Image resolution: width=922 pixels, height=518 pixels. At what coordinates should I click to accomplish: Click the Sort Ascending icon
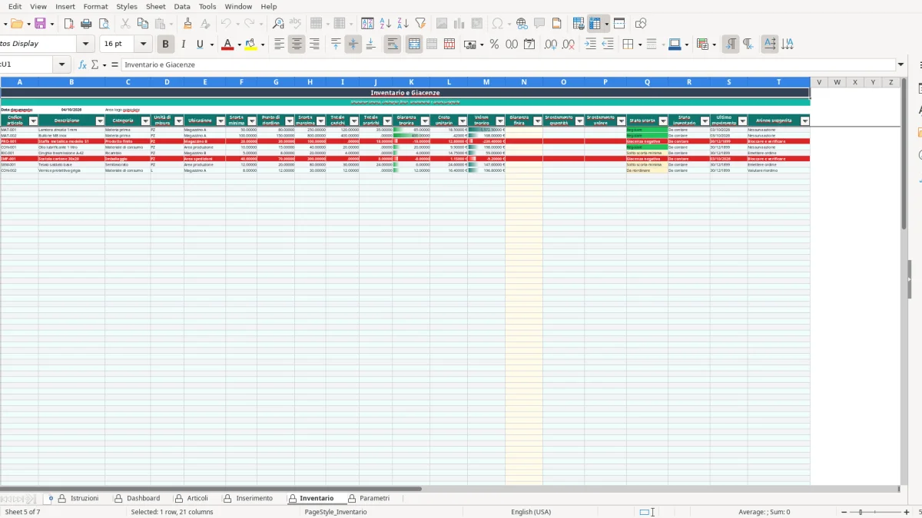(x=386, y=24)
